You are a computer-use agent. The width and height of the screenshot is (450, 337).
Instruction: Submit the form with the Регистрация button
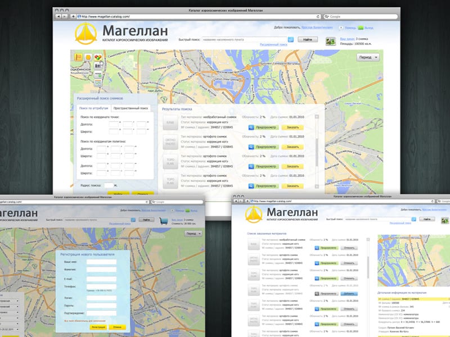[98, 327]
